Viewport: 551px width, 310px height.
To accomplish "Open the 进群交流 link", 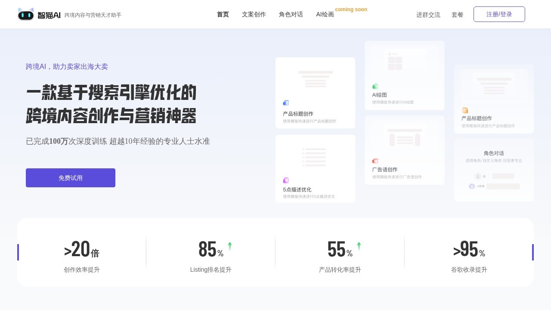I will (428, 15).
